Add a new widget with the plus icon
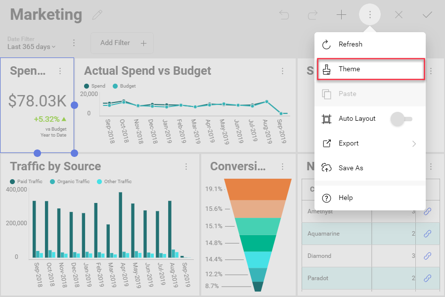Image resolution: width=445 pixels, height=297 pixels. click(341, 14)
